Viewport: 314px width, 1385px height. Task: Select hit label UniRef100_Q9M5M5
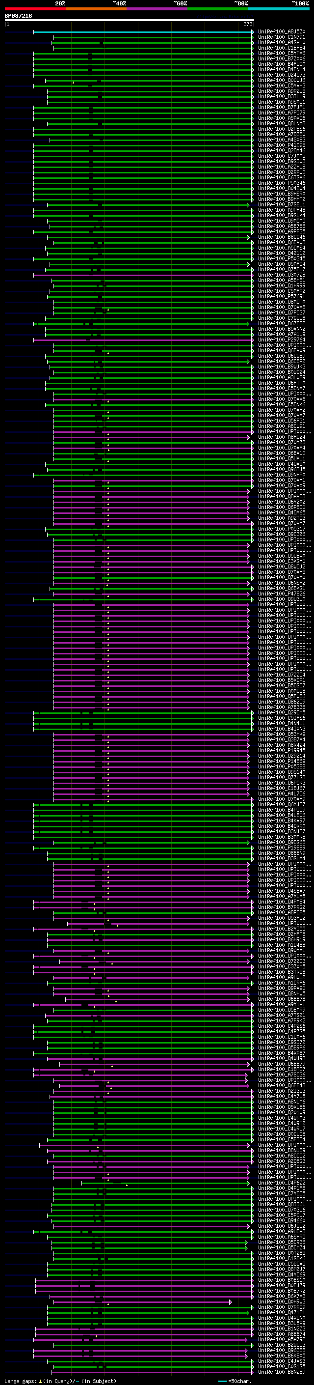tap(282, 221)
